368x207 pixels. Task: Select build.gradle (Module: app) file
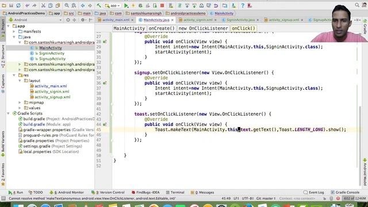pos(47,124)
